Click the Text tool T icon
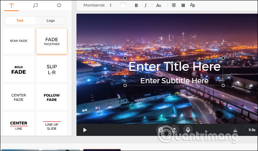 click(11, 6)
